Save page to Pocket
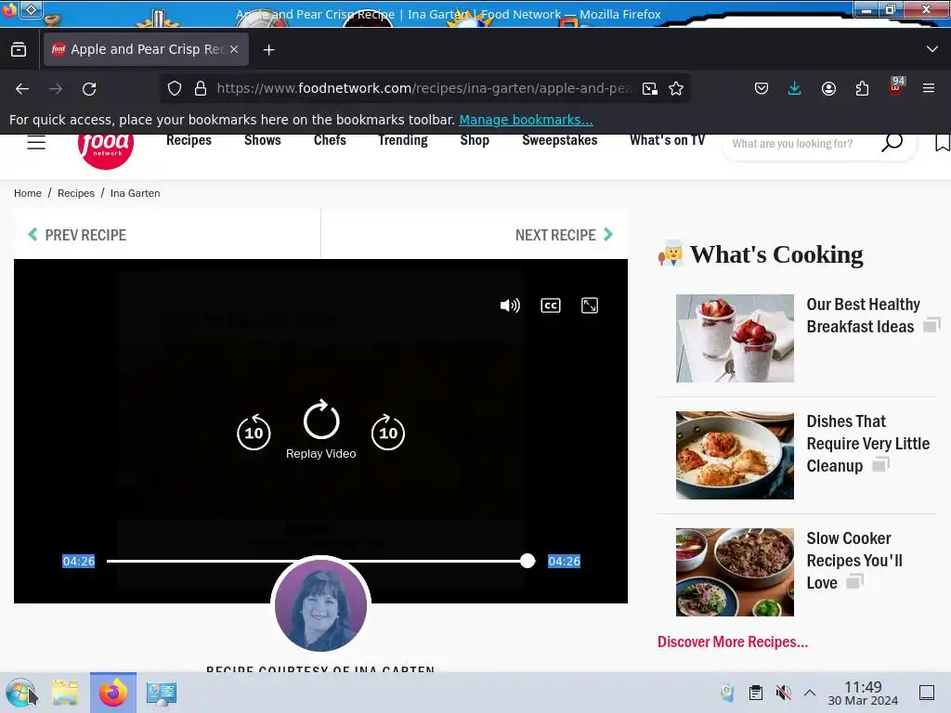This screenshot has height=713, width=951. [762, 88]
